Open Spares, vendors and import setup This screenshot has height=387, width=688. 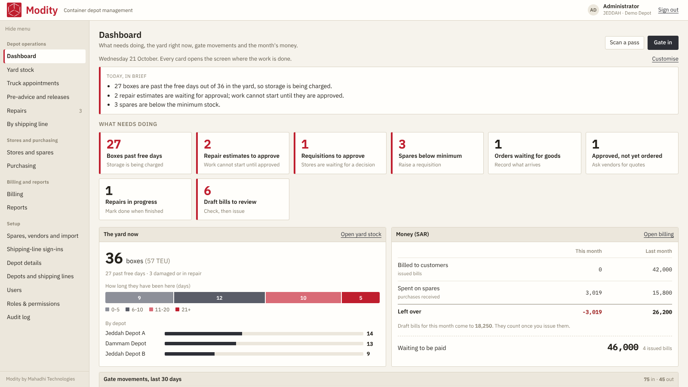tap(45, 236)
